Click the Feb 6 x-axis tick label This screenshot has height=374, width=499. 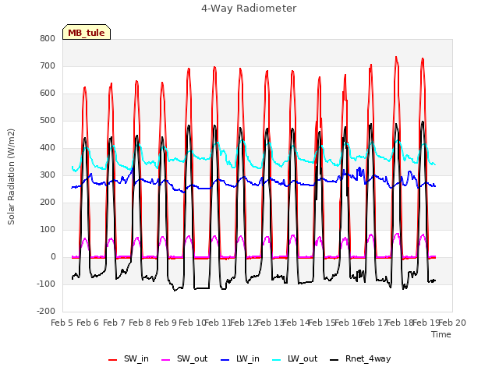click(88, 323)
